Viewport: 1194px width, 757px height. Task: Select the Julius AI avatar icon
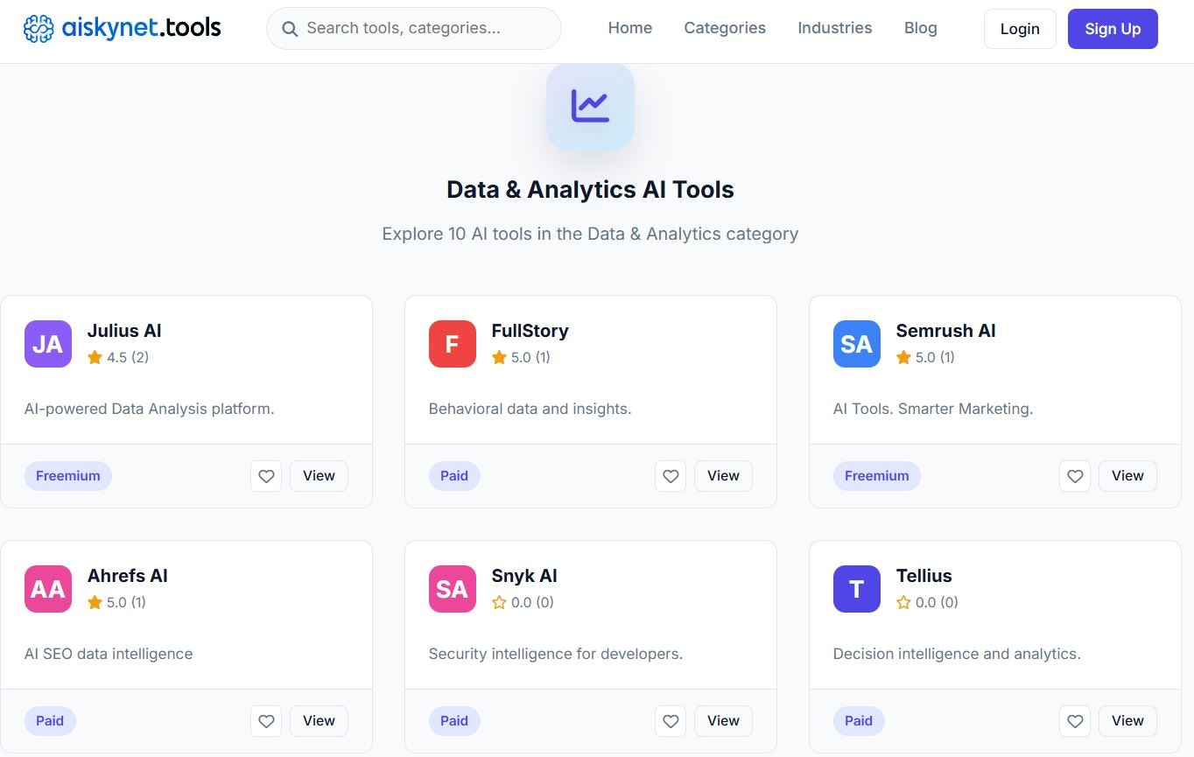(x=47, y=344)
